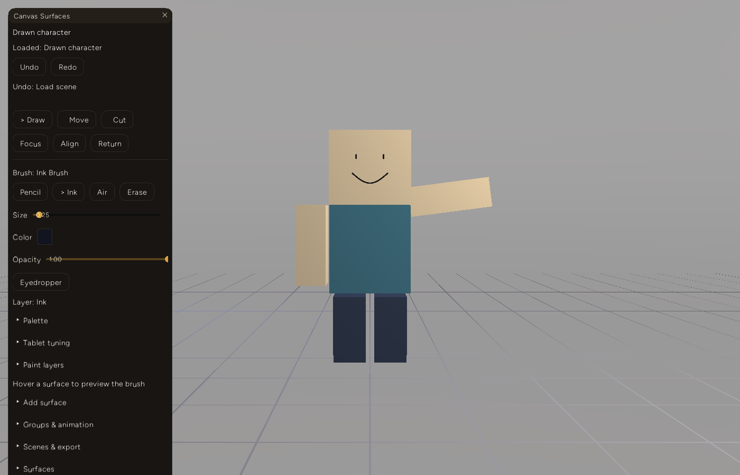This screenshot has height=475, width=740.
Task: Click the 'Undo: Load scene' text
Action: [44, 87]
